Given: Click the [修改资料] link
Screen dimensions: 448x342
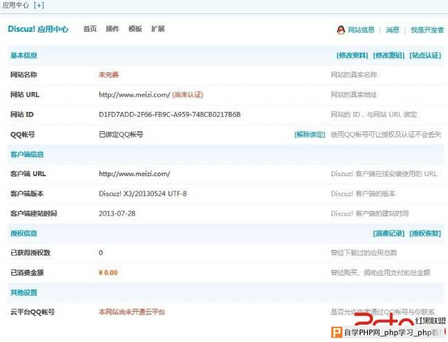Looking at the screenshot, I should point(352,55).
